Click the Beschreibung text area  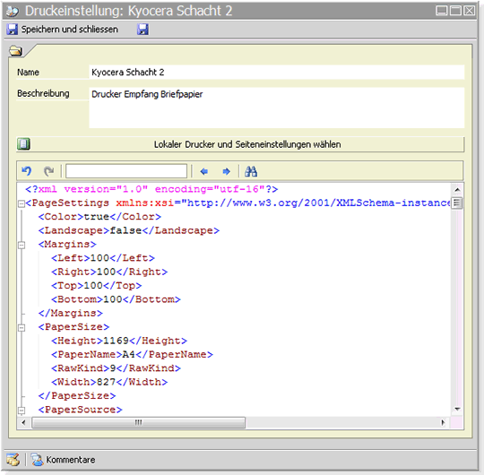click(277, 108)
